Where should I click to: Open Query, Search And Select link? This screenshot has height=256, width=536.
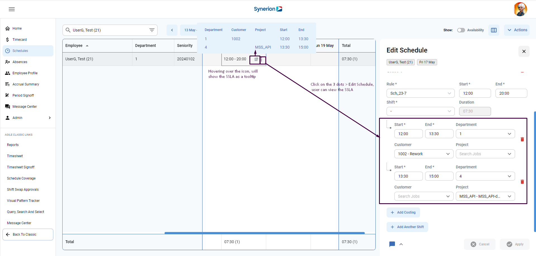pyautogui.click(x=25, y=212)
